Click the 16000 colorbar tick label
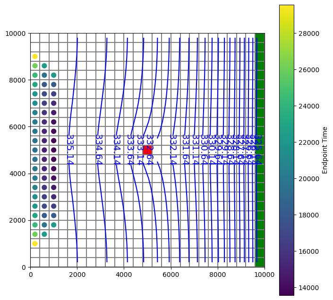Screen dimensions: 333x300 [x=309, y=251]
